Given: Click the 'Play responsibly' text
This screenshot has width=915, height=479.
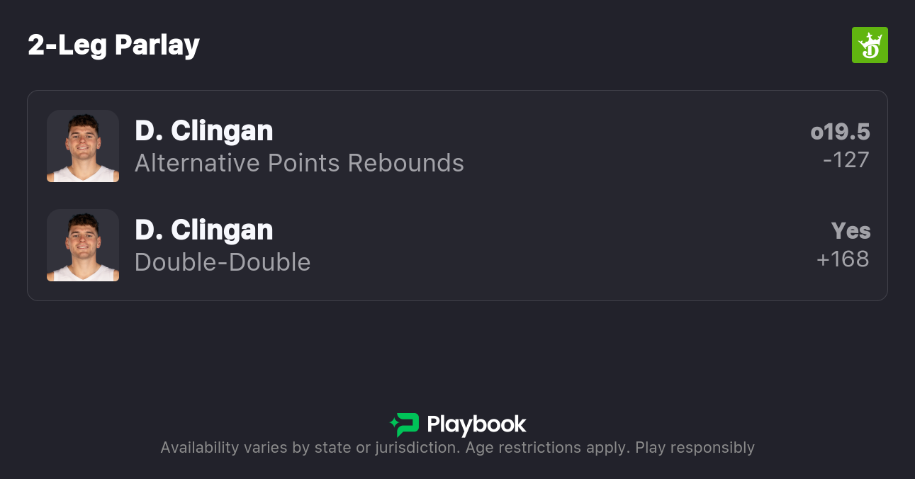Looking at the screenshot, I should click(695, 448).
